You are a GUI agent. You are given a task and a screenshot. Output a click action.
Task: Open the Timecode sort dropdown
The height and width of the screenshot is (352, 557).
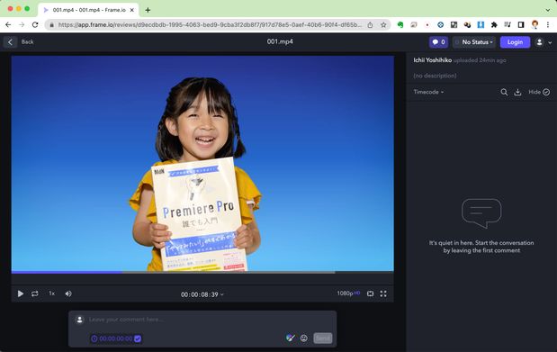(428, 92)
